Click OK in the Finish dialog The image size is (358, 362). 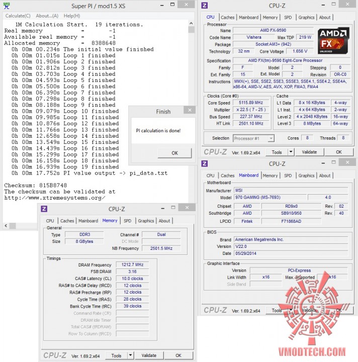[x=174, y=153]
